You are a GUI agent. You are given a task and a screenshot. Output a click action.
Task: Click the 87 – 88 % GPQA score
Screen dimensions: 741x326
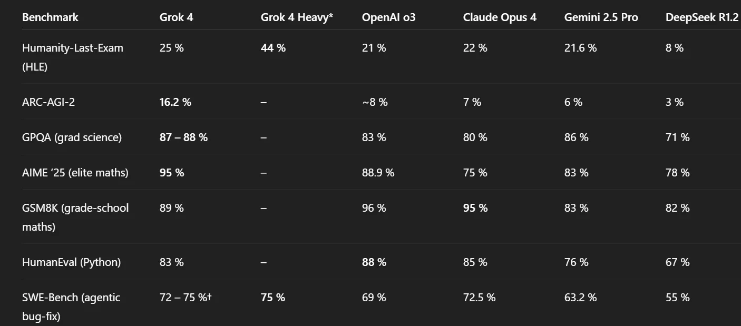coord(183,137)
